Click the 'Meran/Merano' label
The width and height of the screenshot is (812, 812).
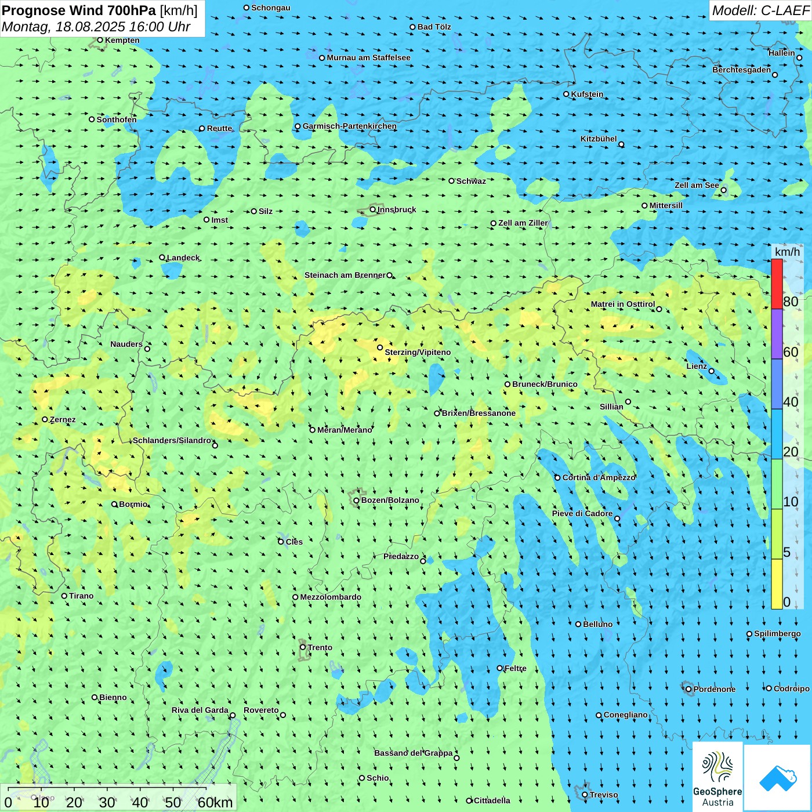(x=345, y=430)
